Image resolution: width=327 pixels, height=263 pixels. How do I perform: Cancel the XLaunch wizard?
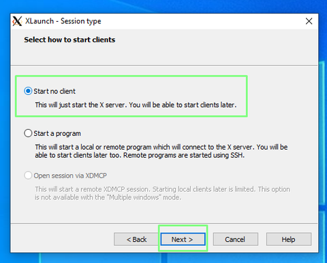pos(235,239)
